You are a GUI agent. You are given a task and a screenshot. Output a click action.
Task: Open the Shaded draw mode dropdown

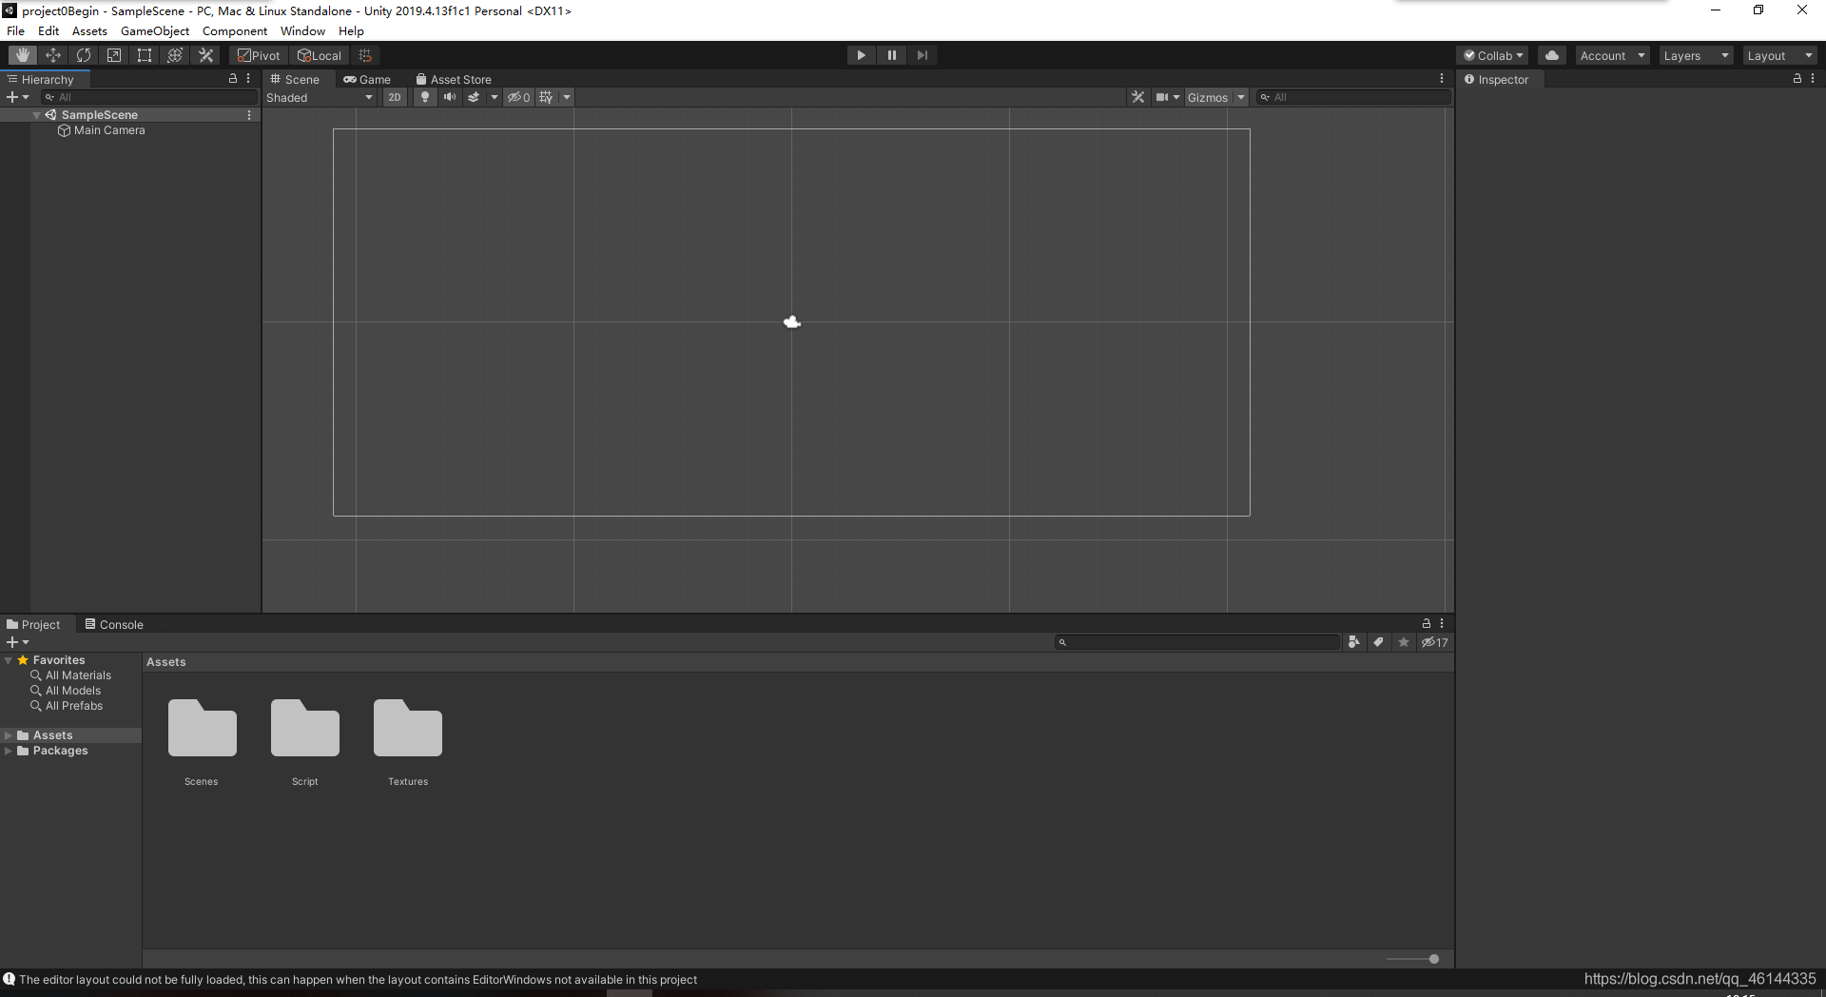click(320, 97)
